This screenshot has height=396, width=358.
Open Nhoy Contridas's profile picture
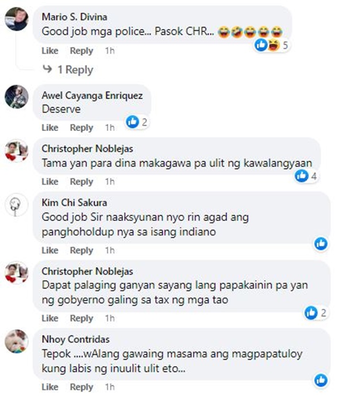16,342
